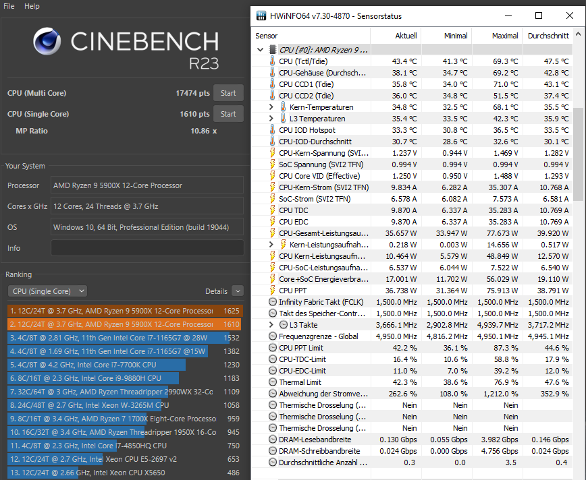
Task: Click clock icon for CPU PPT Limit
Action: 273,348
